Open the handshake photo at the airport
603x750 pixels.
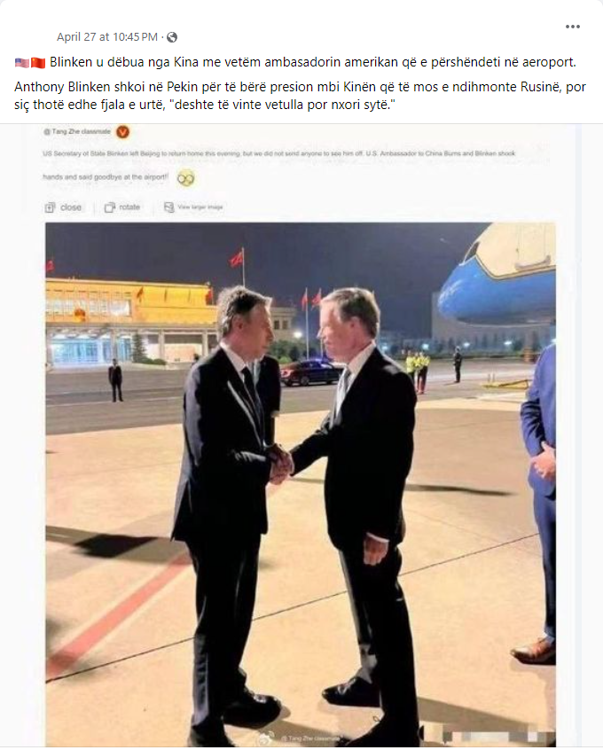pos(301,484)
